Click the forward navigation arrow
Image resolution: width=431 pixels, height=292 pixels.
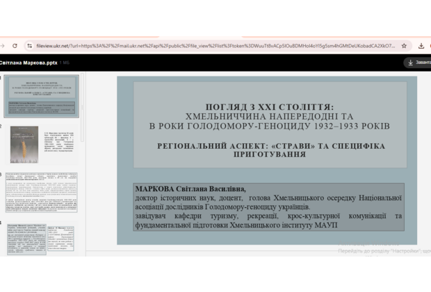click(x=3, y=45)
